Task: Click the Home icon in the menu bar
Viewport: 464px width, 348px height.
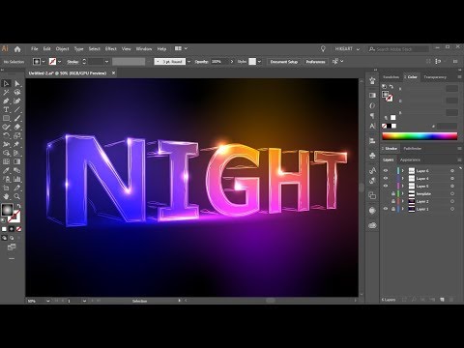Action: pos(17,49)
